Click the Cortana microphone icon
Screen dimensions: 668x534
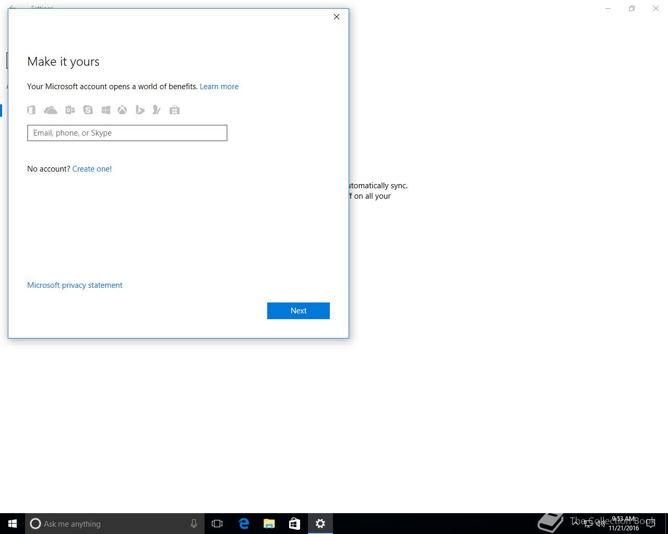194,524
